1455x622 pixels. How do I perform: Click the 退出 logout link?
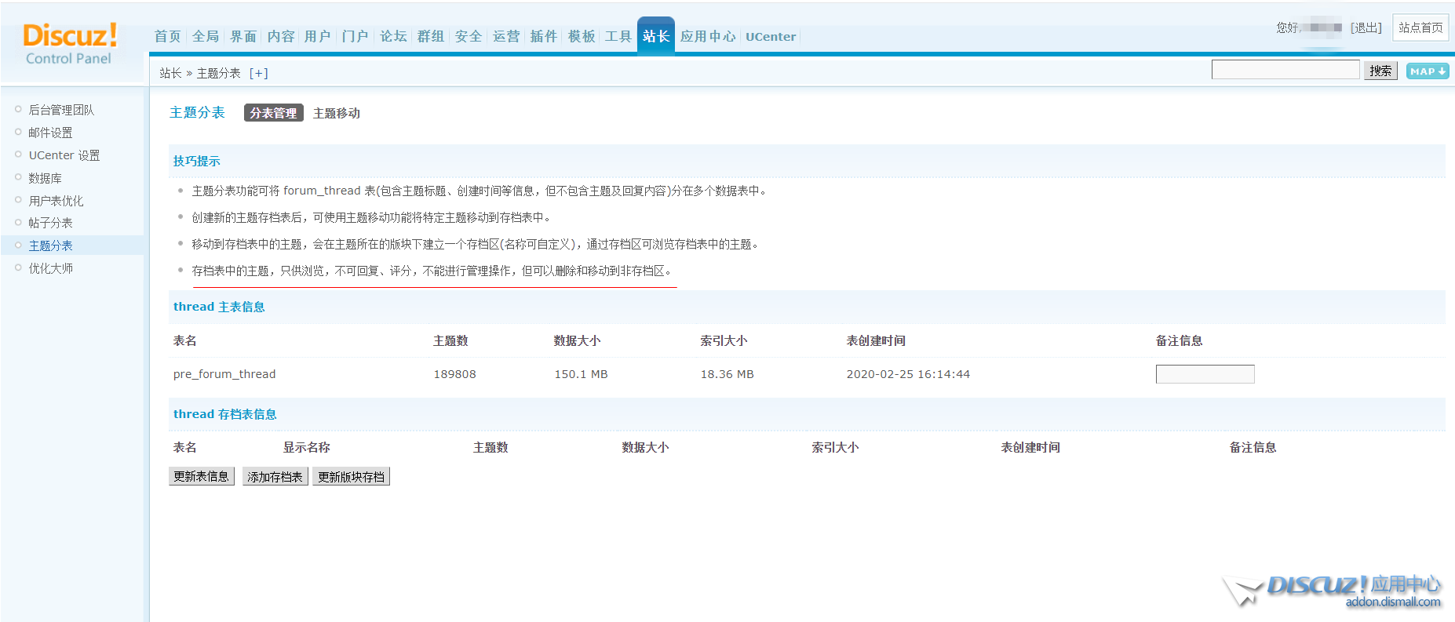click(1366, 27)
